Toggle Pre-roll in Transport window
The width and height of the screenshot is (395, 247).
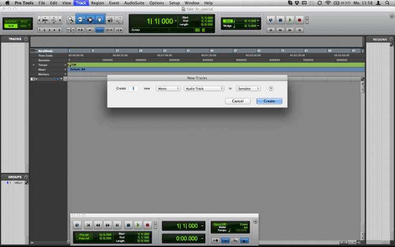84,235
